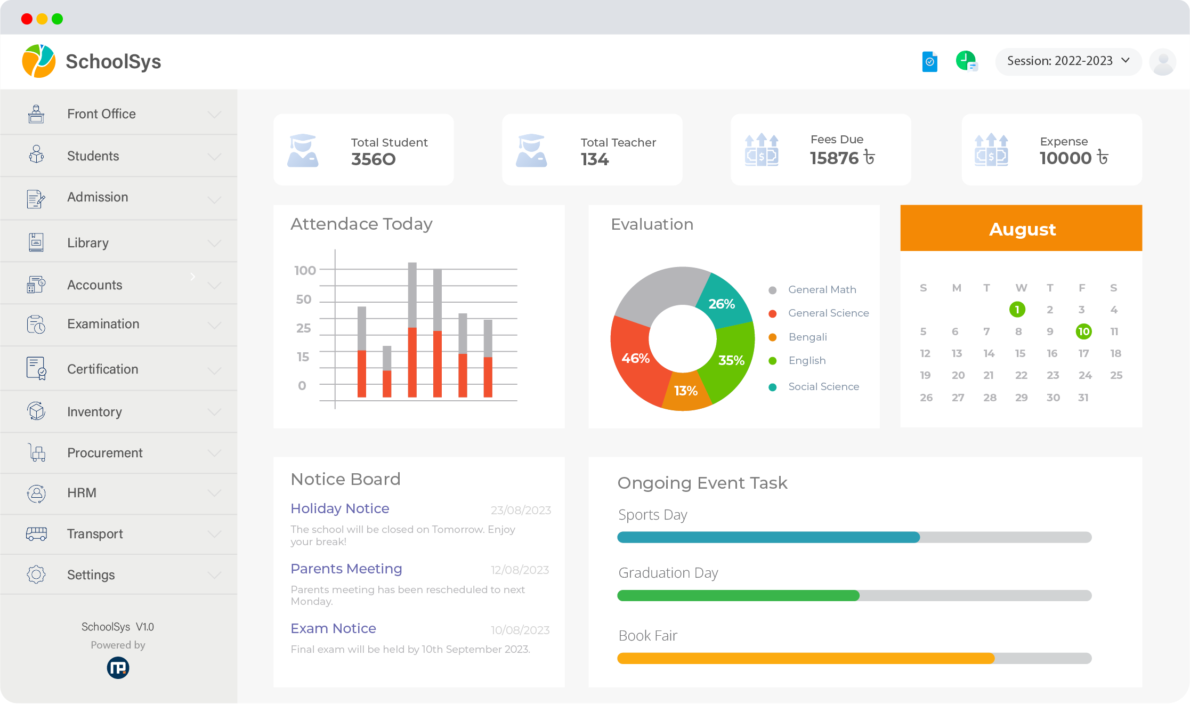Open the Library book icon
This screenshot has height=704, width=1190.
click(x=36, y=241)
